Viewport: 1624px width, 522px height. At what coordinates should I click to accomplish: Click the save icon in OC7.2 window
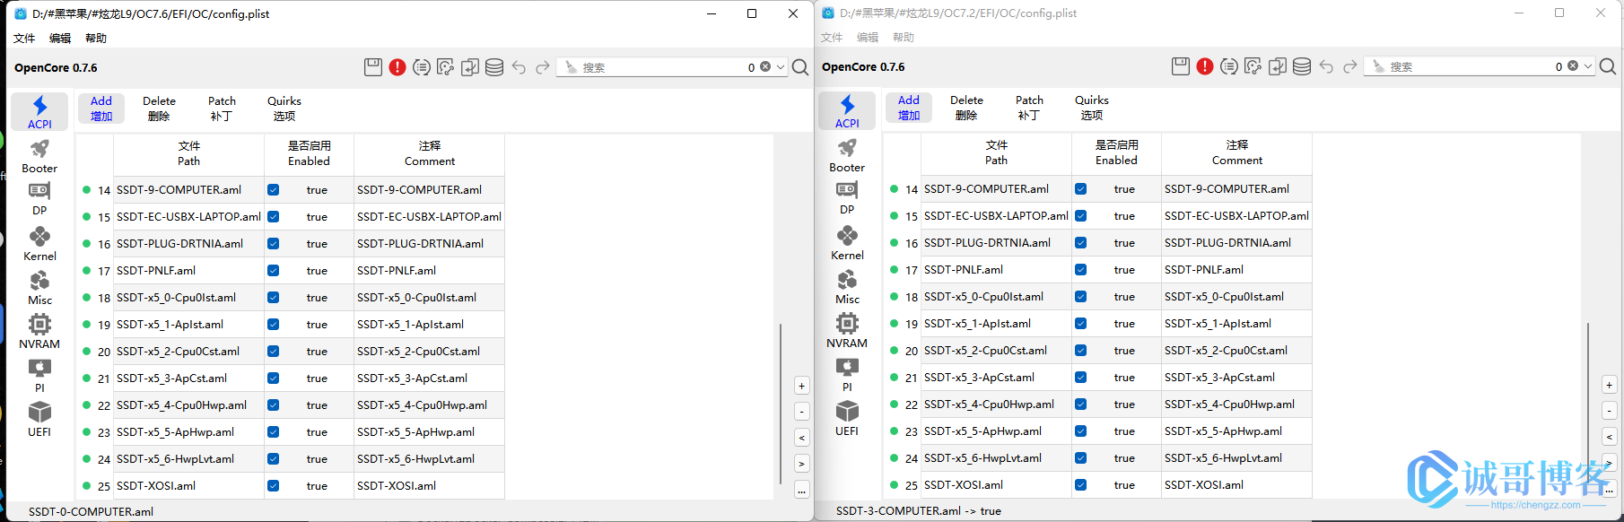tap(1181, 66)
